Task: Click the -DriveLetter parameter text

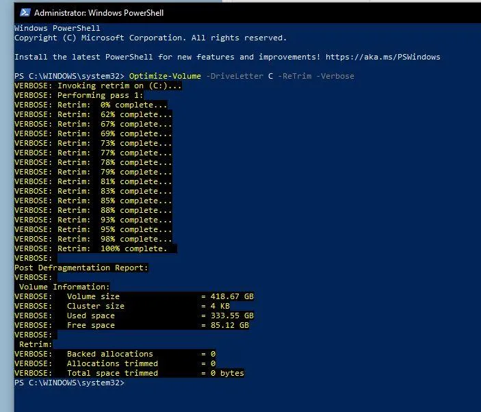Action: 235,76
